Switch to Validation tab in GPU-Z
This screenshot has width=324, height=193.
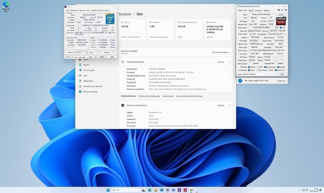click(266, 10)
